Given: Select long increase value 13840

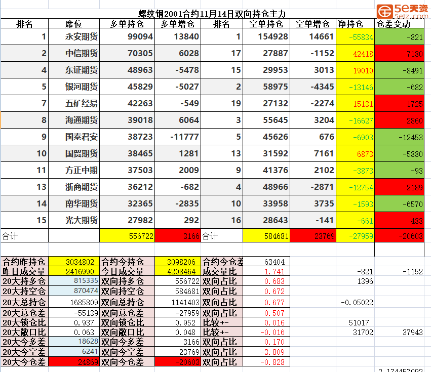Looking at the screenshot, I should click(x=178, y=36).
